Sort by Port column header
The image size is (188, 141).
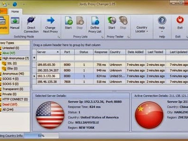(67, 52)
